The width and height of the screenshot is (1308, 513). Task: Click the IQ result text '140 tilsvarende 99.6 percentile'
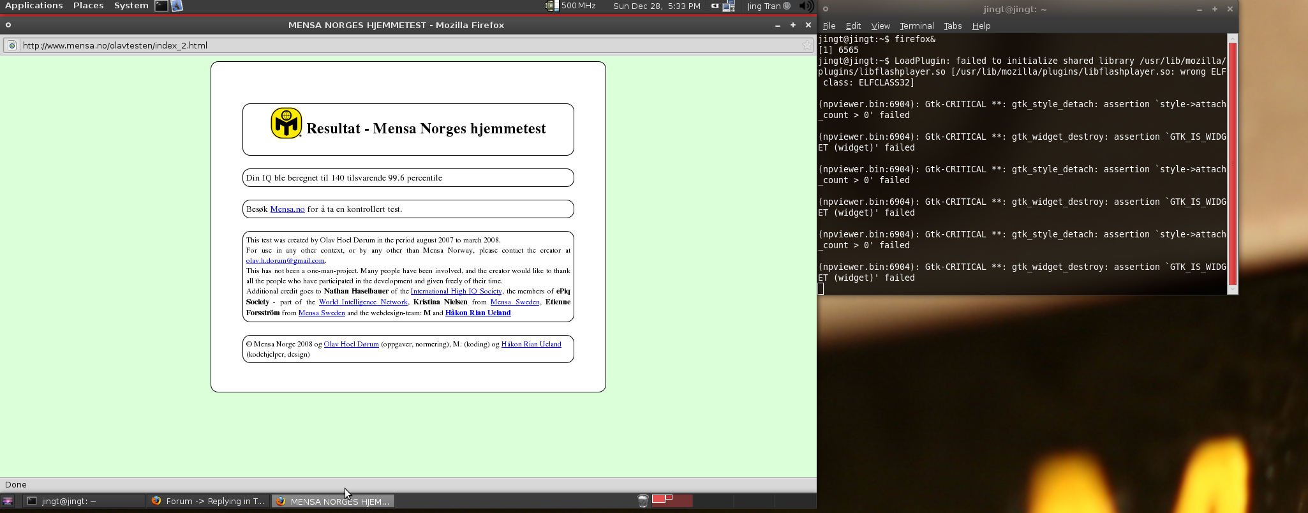click(387, 178)
